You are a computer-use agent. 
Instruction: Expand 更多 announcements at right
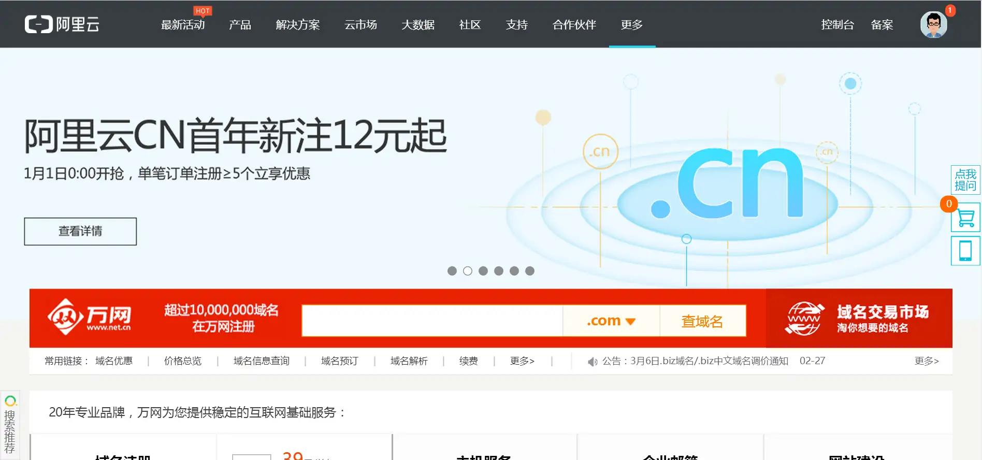927,361
